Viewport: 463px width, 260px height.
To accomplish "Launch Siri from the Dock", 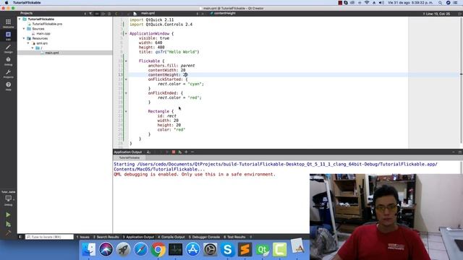I will pyautogui.click(x=106, y=250).
